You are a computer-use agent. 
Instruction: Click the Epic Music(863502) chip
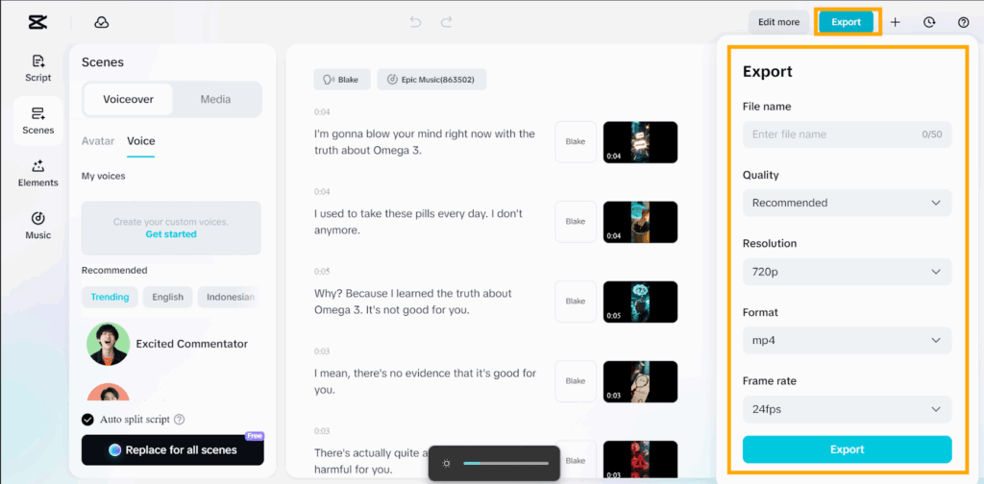click(x=431, y=80)
